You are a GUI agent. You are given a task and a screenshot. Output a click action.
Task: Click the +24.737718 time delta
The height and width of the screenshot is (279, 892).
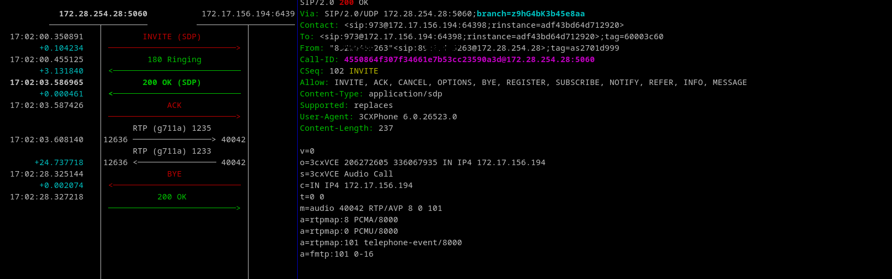(x=59, y=163)
